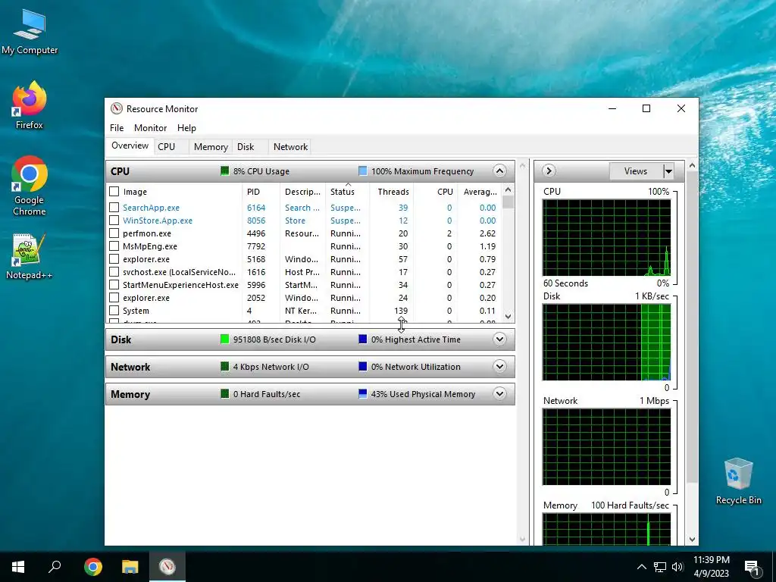Click the Maximum Frequency blue indicator
Viewport: 776px width, 582px height.
point(363,171)
